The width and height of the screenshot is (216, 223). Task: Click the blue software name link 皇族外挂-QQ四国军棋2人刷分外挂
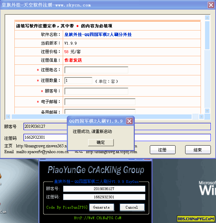coord(98,35)
